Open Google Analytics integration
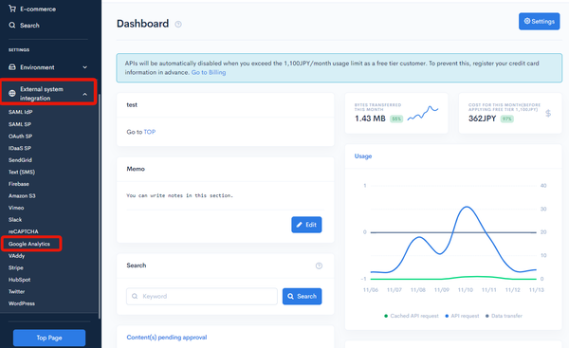Image resolution: width=569 pixels, height=348 pixels. (29, 244)
